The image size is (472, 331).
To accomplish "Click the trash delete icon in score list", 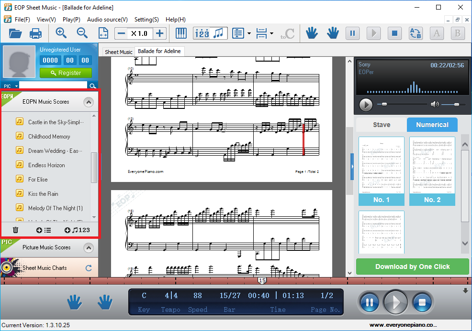I will click(15, 230).
